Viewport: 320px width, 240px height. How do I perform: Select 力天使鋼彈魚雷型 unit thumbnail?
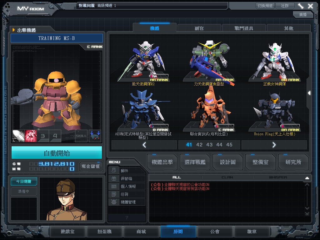pos(209,61)
